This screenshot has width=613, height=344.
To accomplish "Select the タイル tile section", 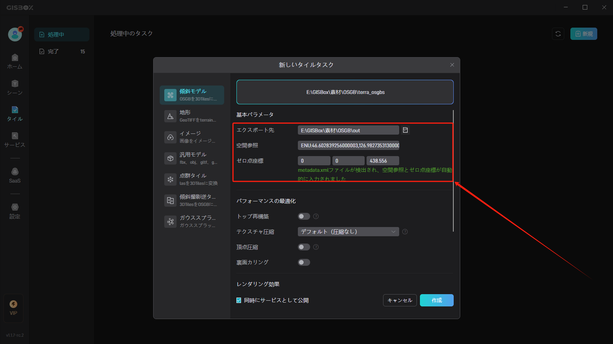I will click(15, 114).
